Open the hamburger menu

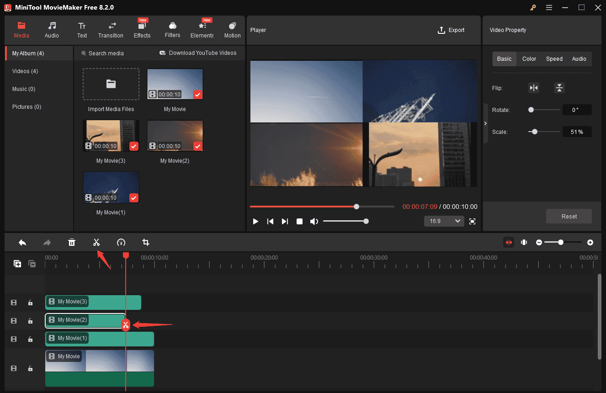click(x=549, y=7)
